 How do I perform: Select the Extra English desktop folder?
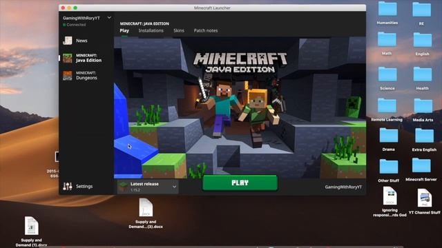[x=424, y=140]
